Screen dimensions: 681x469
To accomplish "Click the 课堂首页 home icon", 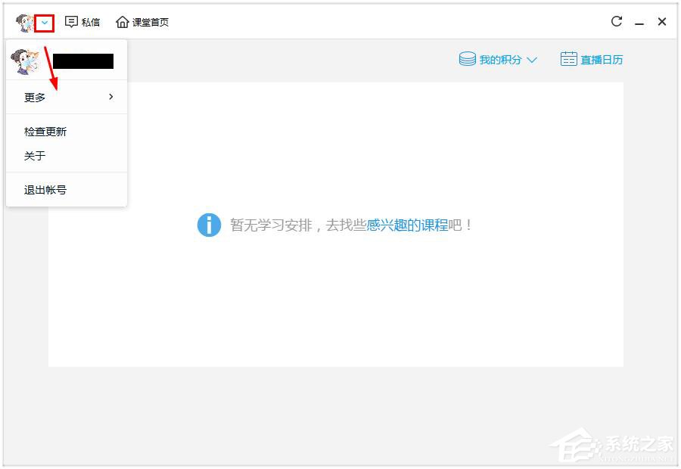I will pos(121,22).
